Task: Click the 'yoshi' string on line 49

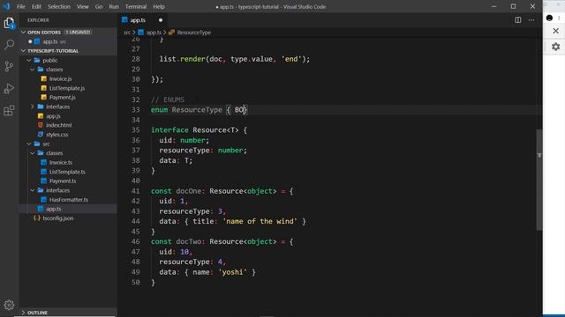Action: (232, 272)
